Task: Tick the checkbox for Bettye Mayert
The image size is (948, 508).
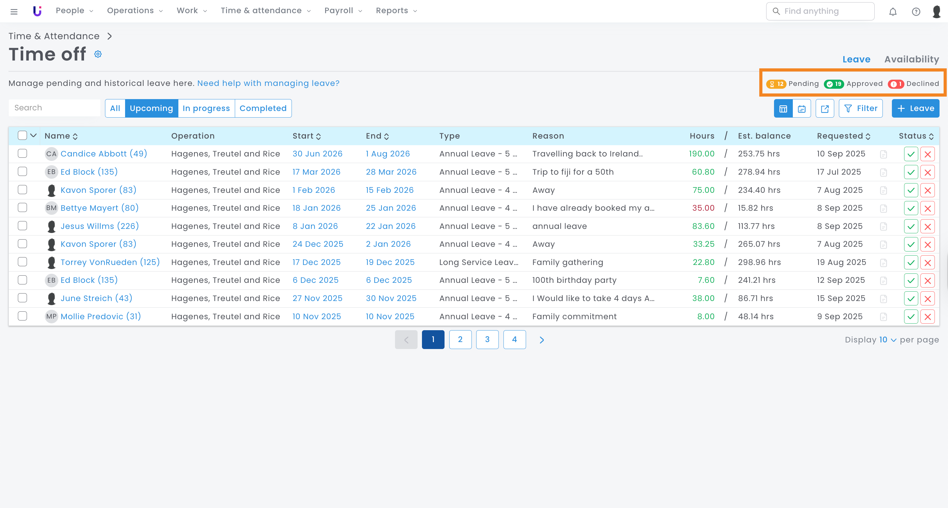Action: 23,208
